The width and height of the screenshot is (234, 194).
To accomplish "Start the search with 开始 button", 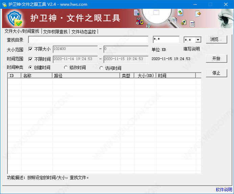I will tap(216, 58).
